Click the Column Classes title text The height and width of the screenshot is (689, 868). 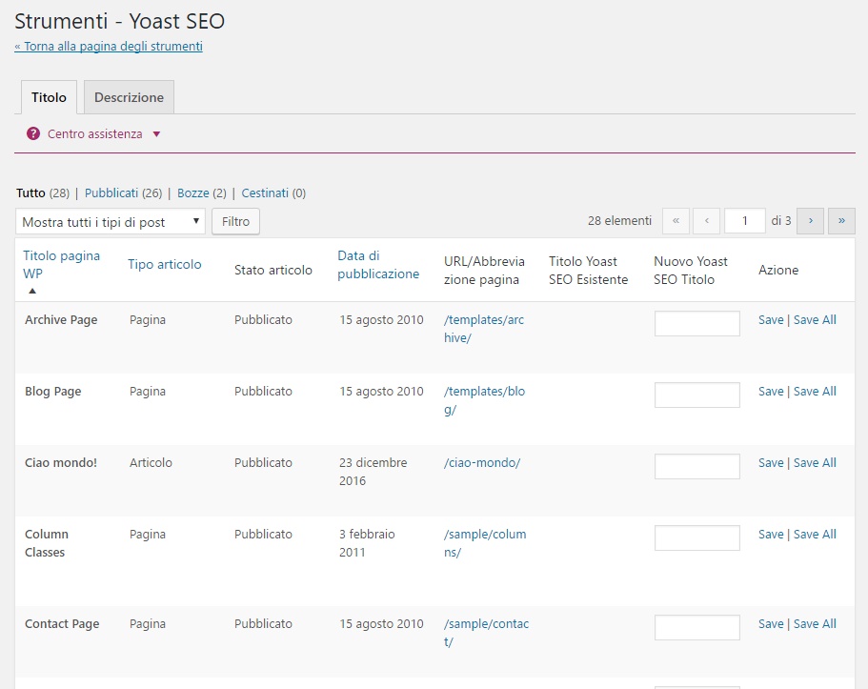click(47, 543)
